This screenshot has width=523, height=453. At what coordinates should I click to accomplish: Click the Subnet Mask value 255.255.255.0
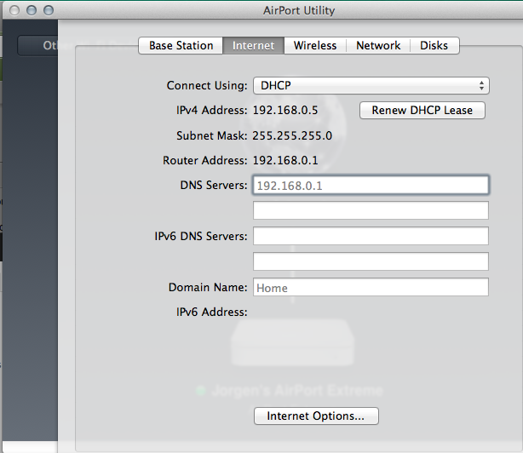point(292,135)
